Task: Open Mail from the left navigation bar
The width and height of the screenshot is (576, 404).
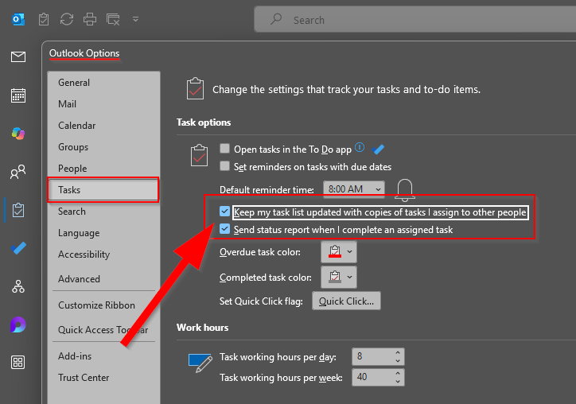Action: pyautogui.click(x=18, y=57)
